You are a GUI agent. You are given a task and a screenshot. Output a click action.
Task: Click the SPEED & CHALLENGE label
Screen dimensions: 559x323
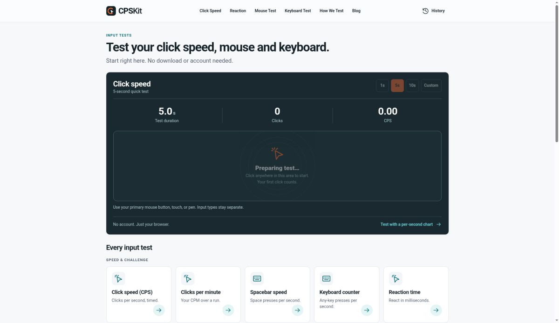[127, 260]
